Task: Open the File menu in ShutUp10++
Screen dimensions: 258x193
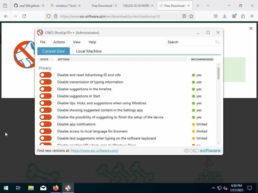Action: (43, 42)
